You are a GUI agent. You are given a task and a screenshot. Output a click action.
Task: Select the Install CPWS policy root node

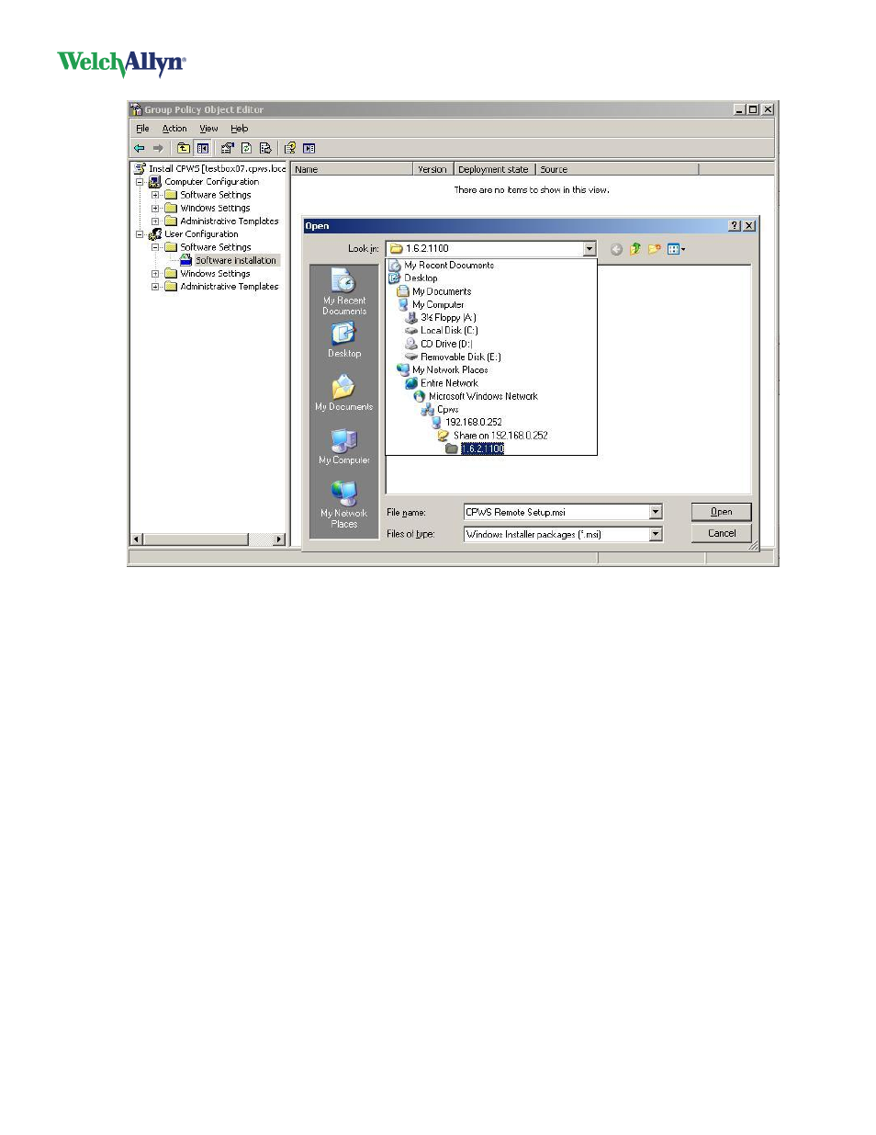(217, 168)
